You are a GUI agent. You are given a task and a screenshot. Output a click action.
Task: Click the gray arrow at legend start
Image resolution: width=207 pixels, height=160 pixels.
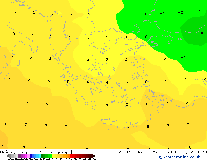(8, 156)
